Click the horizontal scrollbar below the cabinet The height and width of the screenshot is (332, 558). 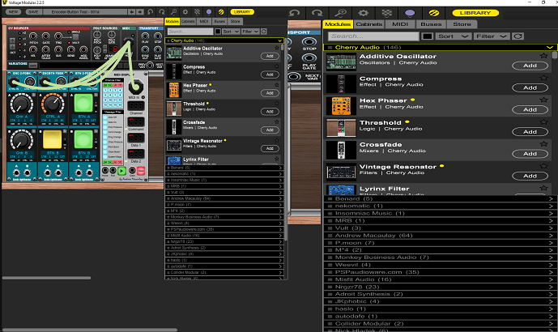(x=46, y=278)
